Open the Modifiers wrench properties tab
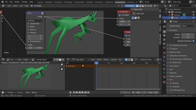The image size is (196, 110). (164, 57)
